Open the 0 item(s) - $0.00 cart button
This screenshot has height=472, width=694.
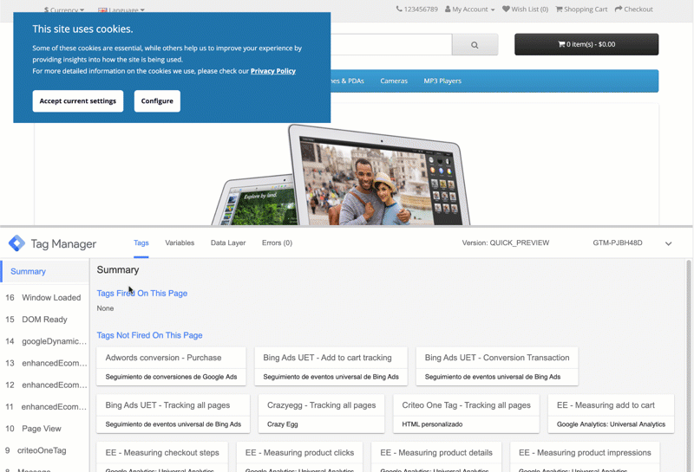point(586,44)
